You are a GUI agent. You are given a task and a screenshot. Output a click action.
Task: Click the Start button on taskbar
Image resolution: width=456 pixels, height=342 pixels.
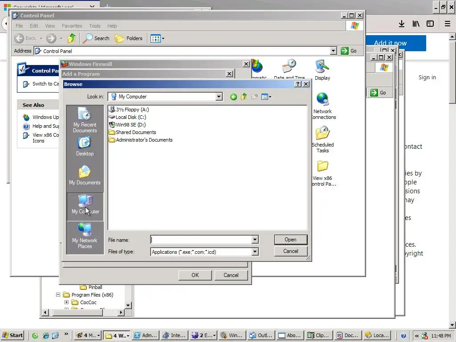click(12, 335)
